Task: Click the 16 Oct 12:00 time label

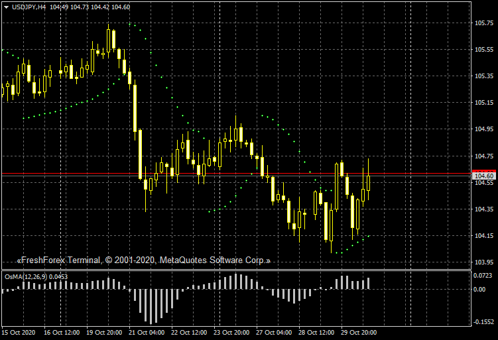Action: tap(62, 333)
